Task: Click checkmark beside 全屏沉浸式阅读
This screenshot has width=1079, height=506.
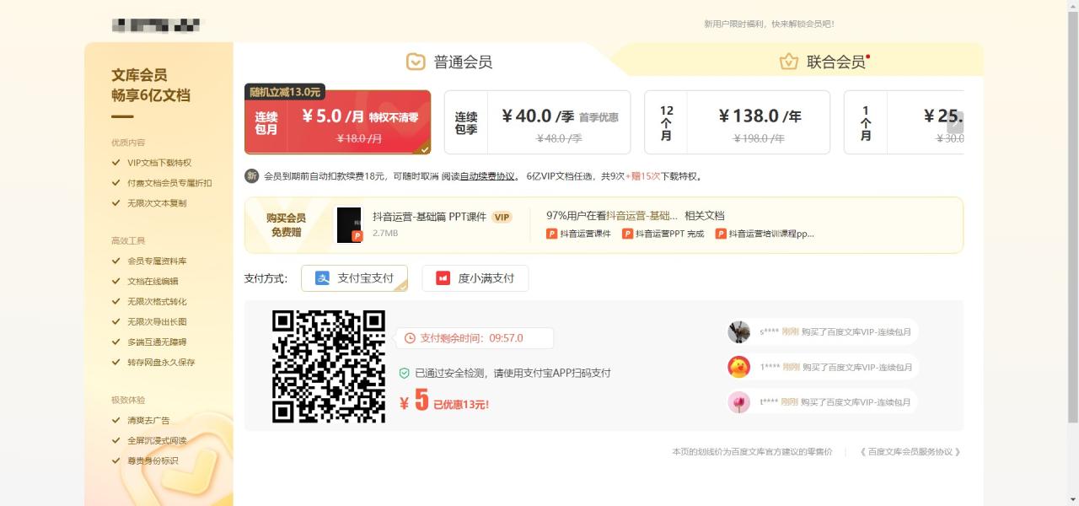Action: tap(116, 441)
